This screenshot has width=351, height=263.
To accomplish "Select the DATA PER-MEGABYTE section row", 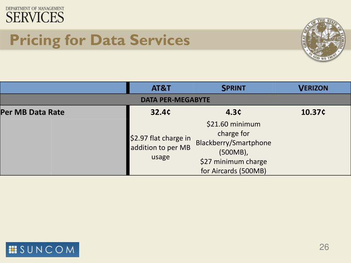I will (x=175, y=100).
